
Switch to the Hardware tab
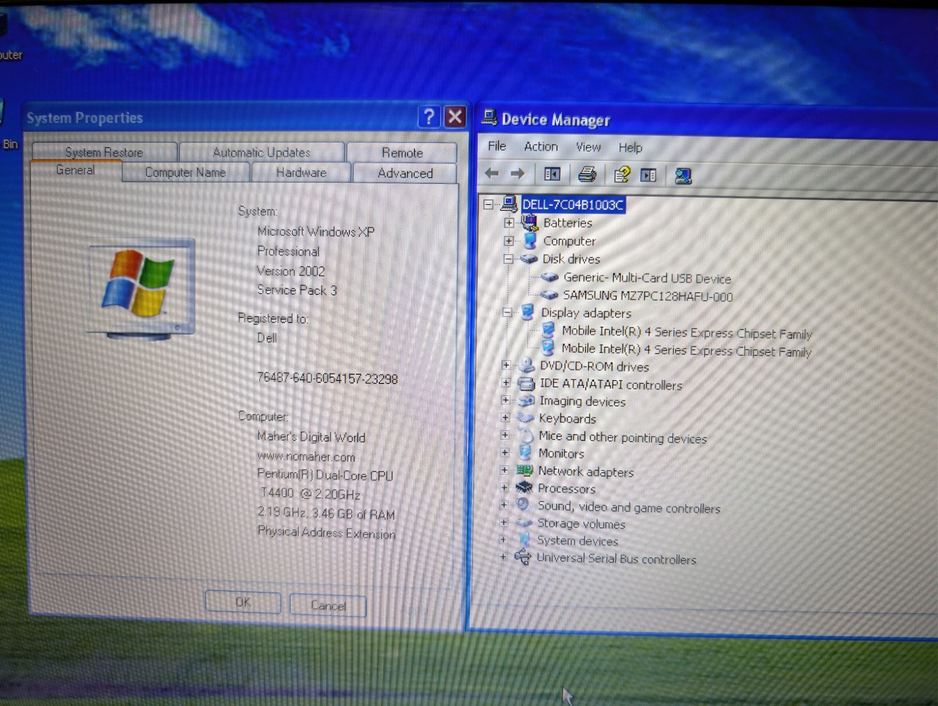[301, 172]
